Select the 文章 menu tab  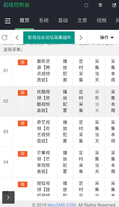pyautogui.click(x=82, y=20)
